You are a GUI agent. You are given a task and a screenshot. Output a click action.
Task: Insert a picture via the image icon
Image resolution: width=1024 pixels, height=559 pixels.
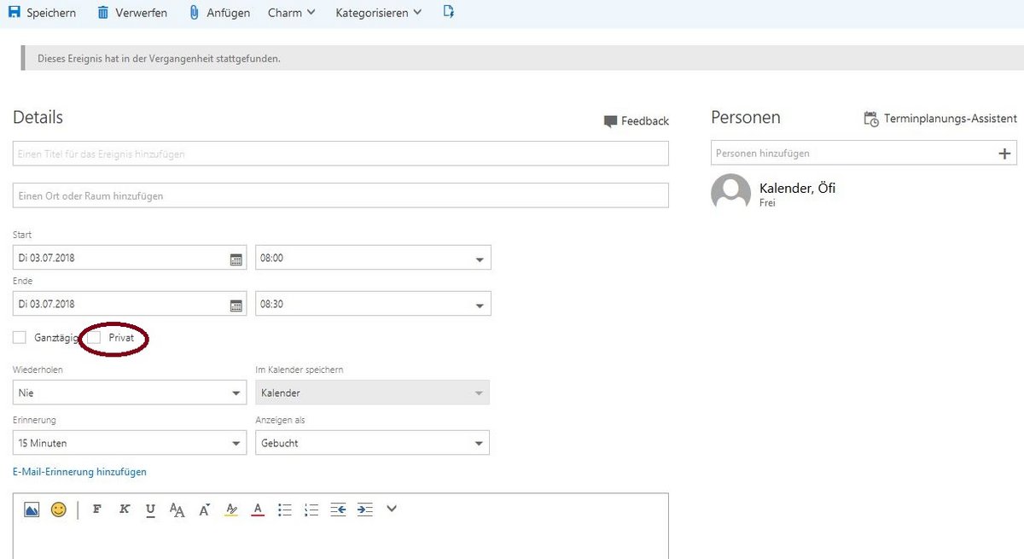tap(32, 510)
